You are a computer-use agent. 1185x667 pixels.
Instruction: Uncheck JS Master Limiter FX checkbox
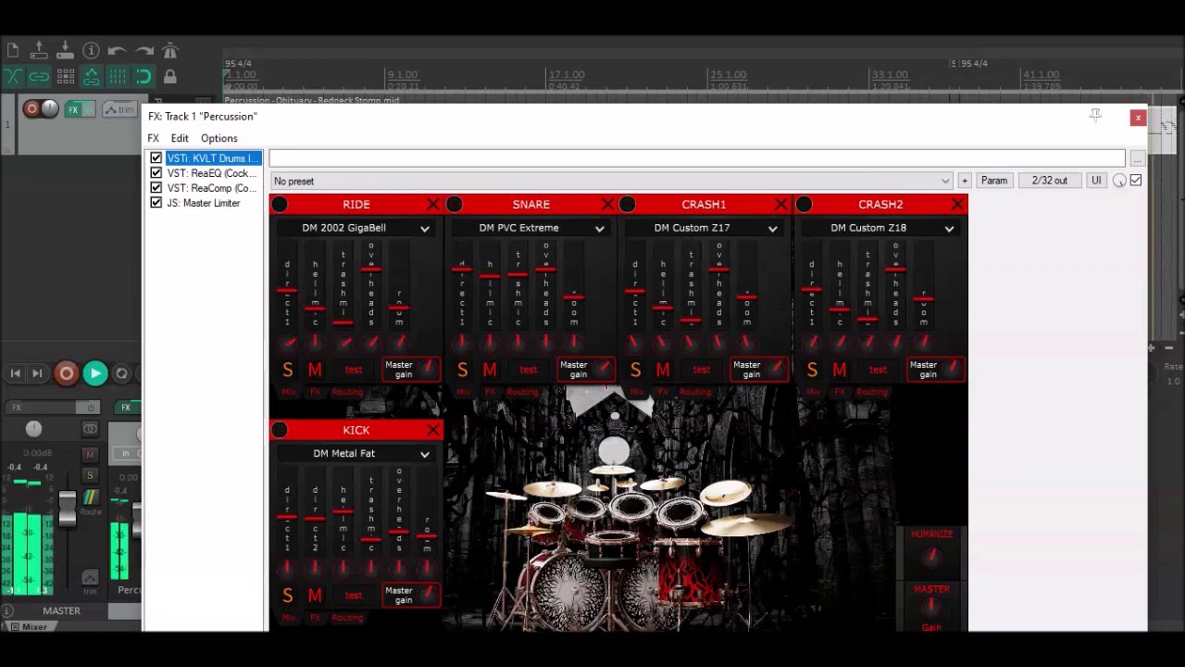pyautogui.click(x=156, y=203)
